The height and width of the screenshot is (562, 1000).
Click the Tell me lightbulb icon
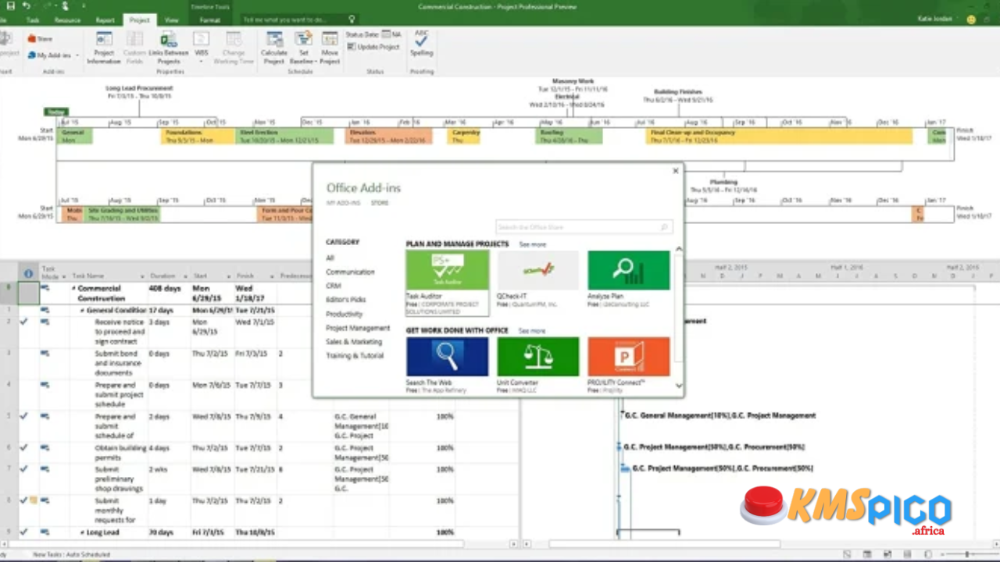[x=352, y=20]
